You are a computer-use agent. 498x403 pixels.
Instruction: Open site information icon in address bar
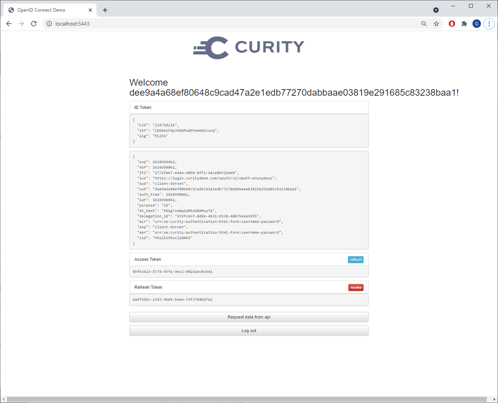click(49, 24)
